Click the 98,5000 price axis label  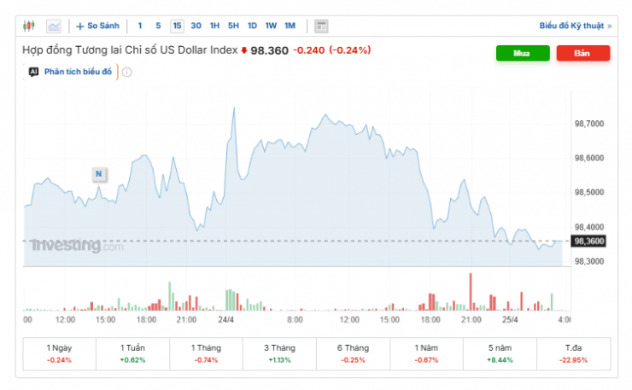pos(589,193)
